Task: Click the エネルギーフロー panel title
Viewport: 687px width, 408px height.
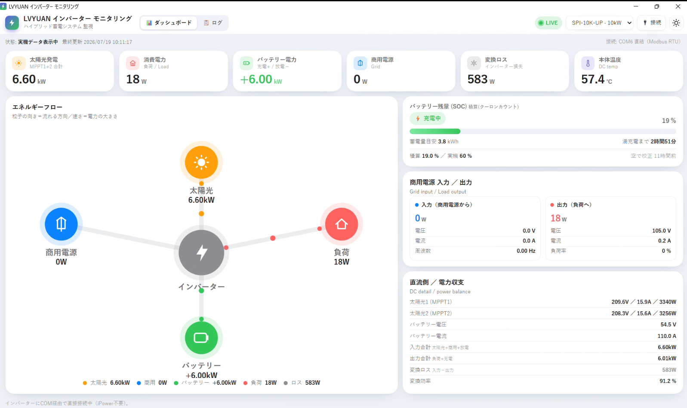Action: tap(37, 107)
